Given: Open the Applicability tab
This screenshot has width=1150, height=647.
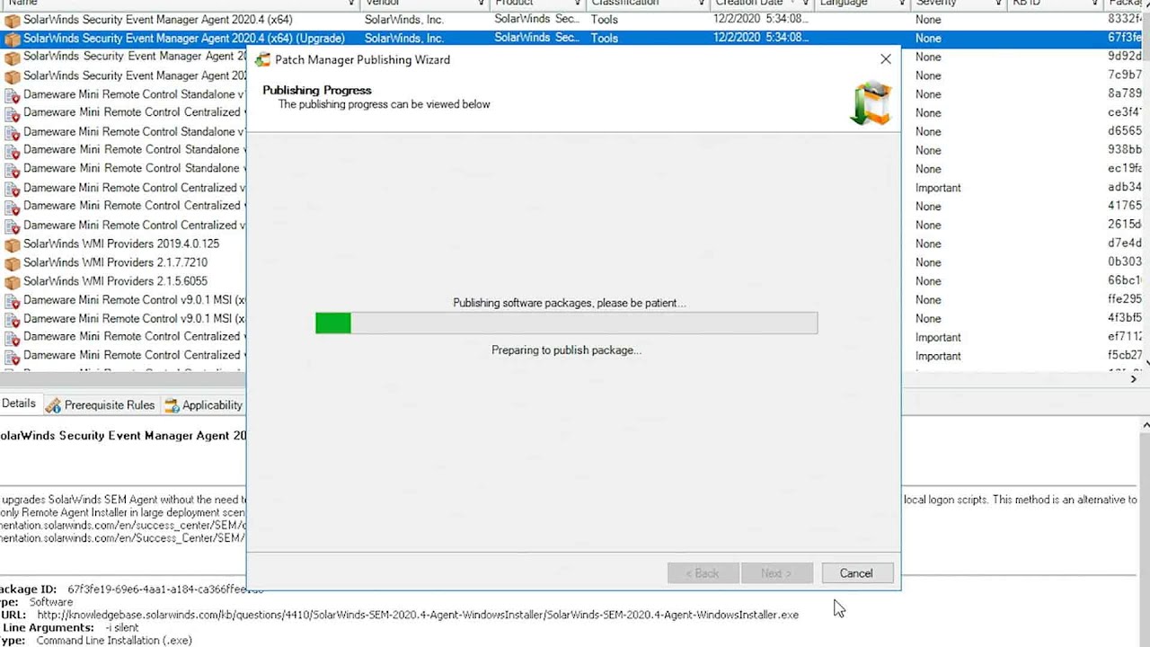Looking at the screenshot, I should click(x=203, y=405).
